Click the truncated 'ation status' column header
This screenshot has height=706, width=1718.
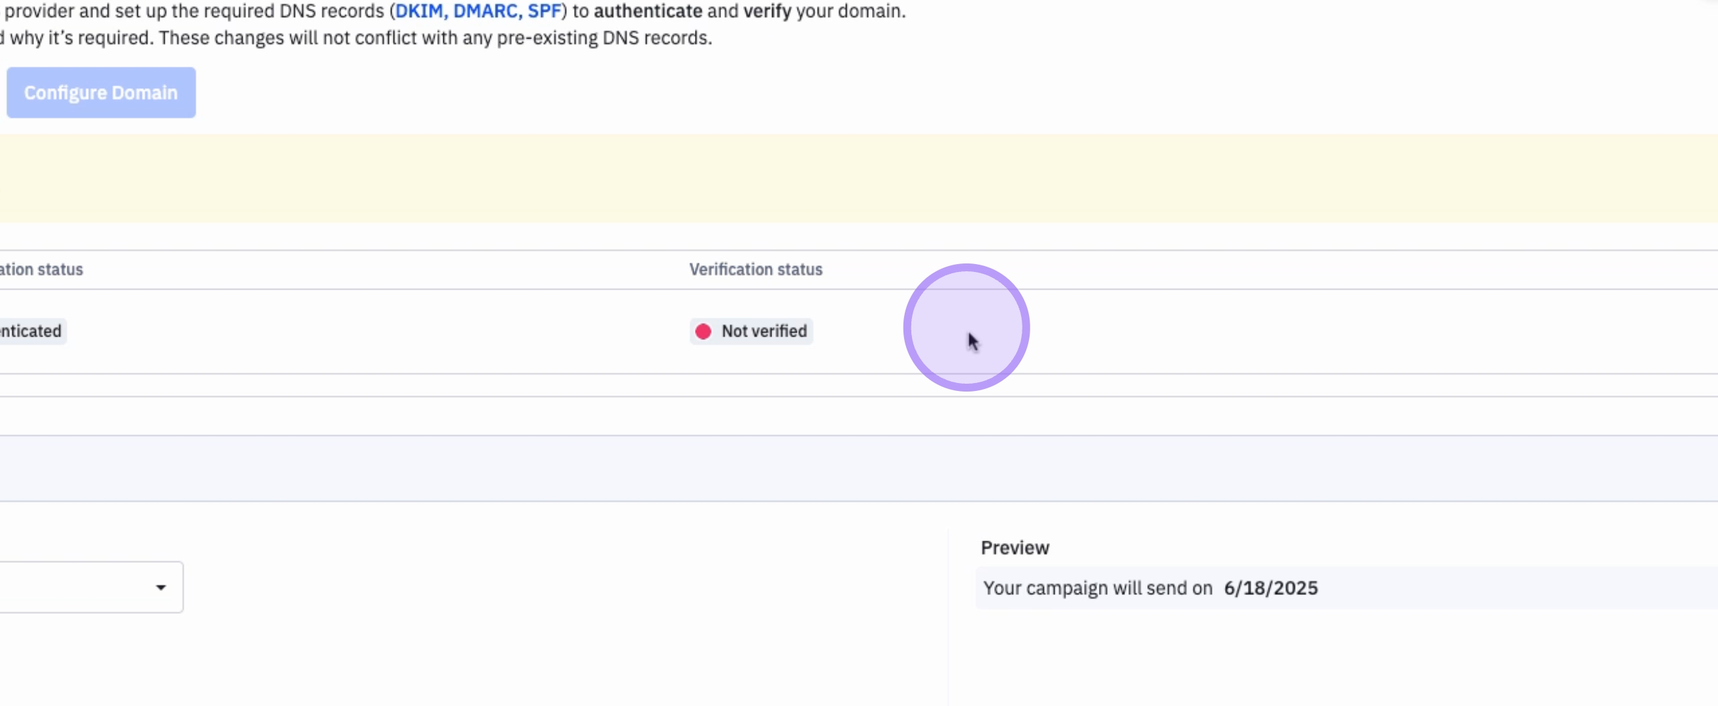pos(41,269)
